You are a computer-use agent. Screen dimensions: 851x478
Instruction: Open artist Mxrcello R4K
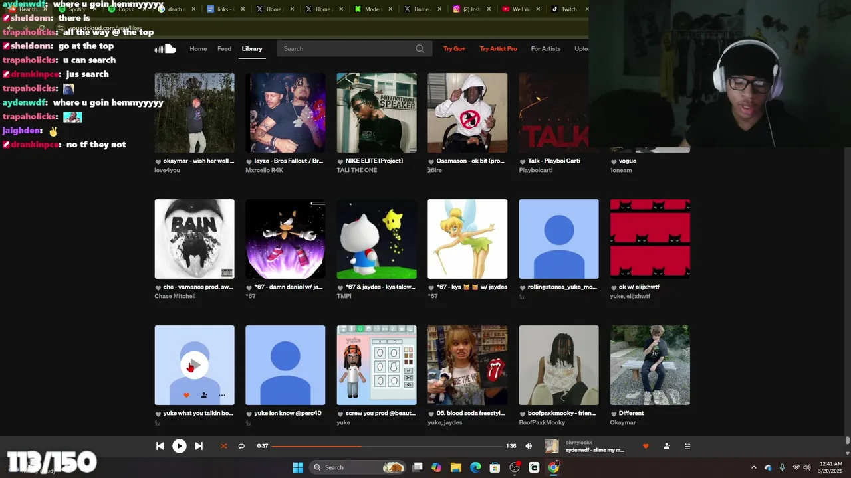pyautogui.click(x=264, y=170)
